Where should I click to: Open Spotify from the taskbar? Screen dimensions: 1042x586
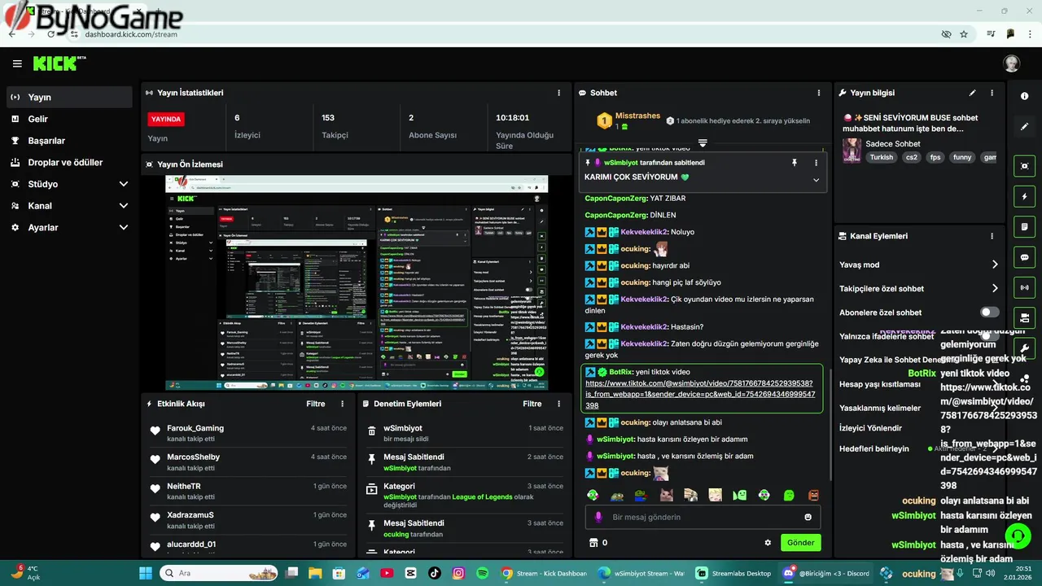pyautogui.click(x=482, y=573)
